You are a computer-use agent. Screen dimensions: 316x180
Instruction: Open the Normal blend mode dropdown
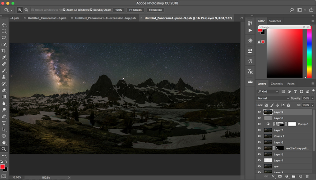click(x=273, y=98)
